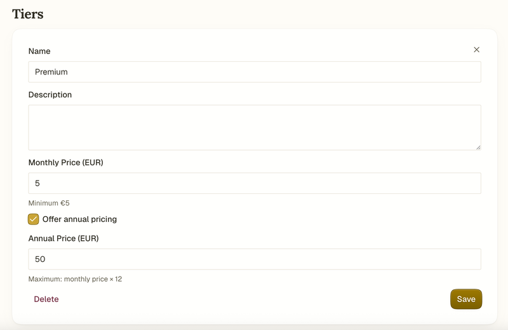Click the Annual Price (EUR) label
The width and height of the screenshot is (508, 330).
[x=63, y=238]
